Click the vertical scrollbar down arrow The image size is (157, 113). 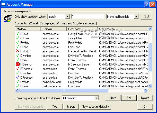[x=150, y=86]
